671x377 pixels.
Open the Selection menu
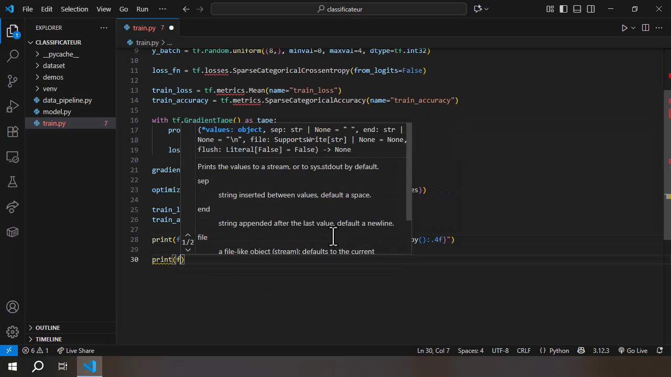74,9
